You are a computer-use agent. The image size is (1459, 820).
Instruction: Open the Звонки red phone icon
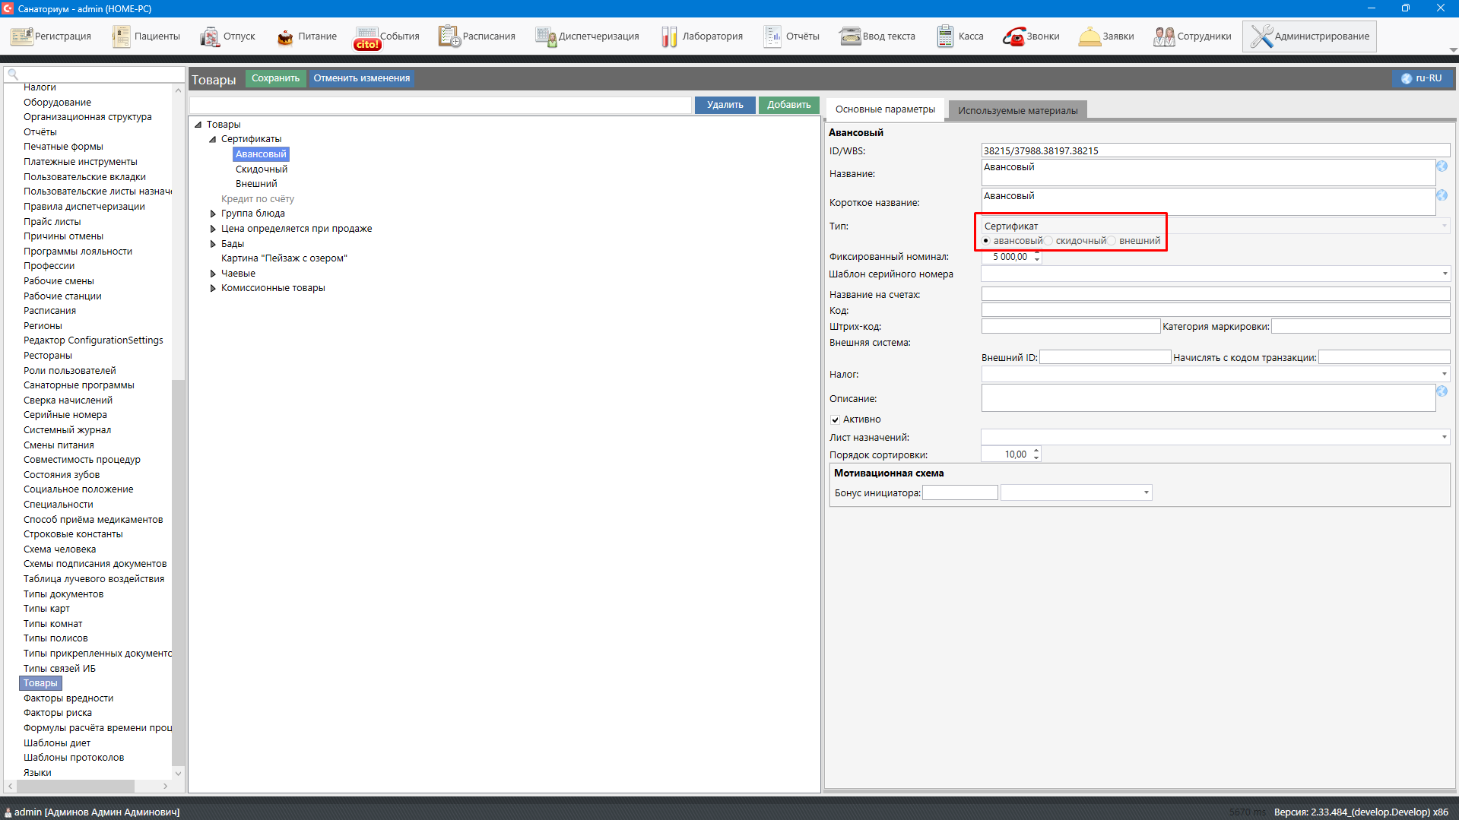pos(1013,36)
